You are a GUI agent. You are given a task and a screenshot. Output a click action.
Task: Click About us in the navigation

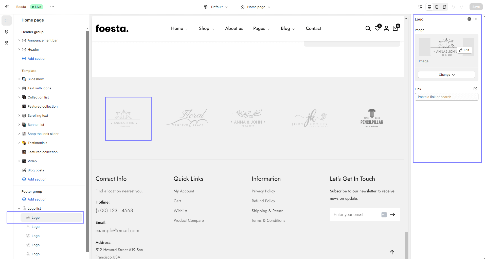click(x=234, y=29)
